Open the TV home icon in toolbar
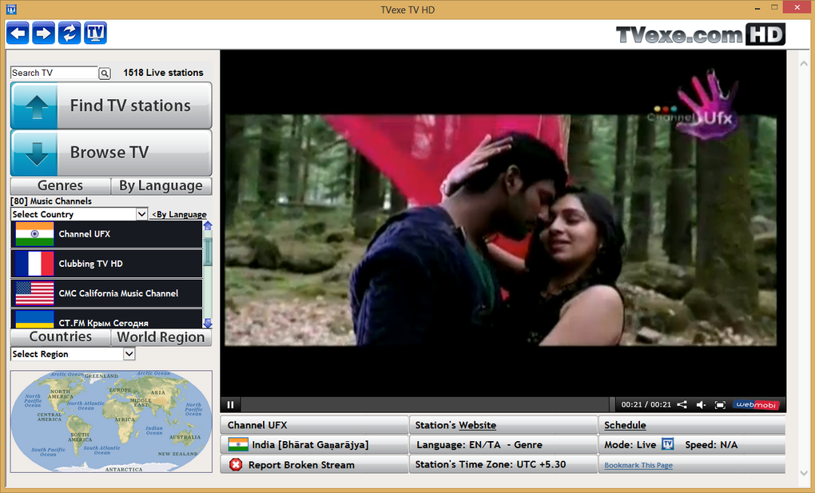815x493 pixels. (95, 34)
